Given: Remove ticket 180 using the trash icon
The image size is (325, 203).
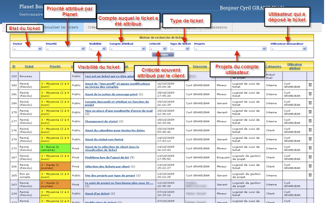Looking at the screenshot, I should [310, 103].
